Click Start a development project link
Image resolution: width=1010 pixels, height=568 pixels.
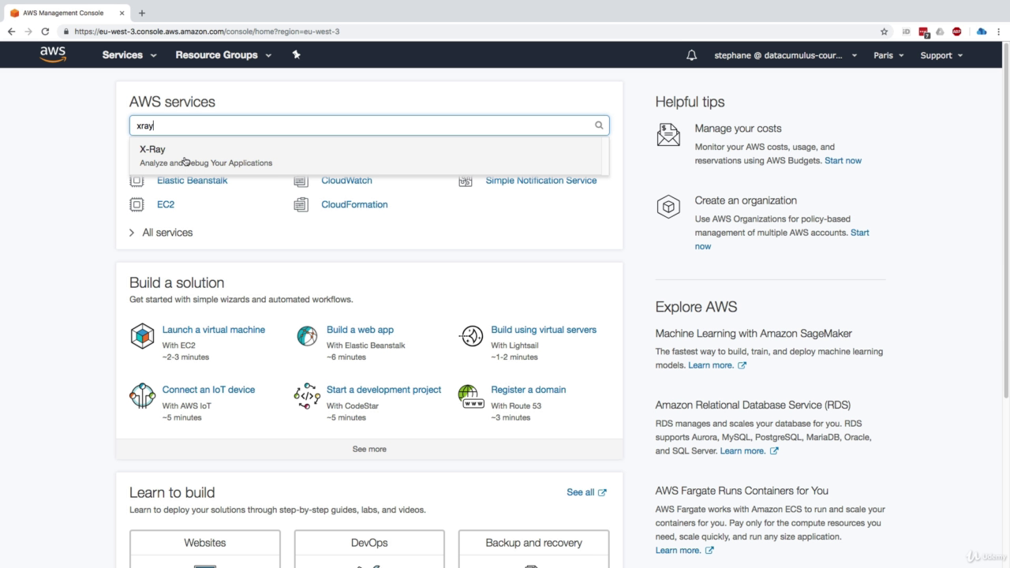click(383, 390)
